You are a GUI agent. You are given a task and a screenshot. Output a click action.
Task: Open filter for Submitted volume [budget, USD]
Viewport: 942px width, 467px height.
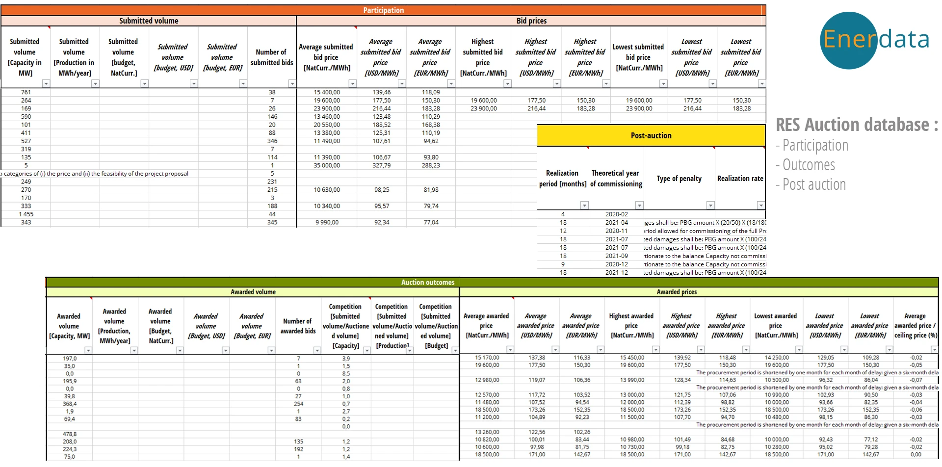click(x=194, y=84)
